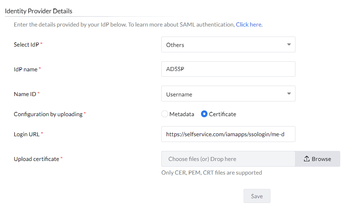Click the 'Upload certificate' field label
357x209 pixels.
pos(36,159)
